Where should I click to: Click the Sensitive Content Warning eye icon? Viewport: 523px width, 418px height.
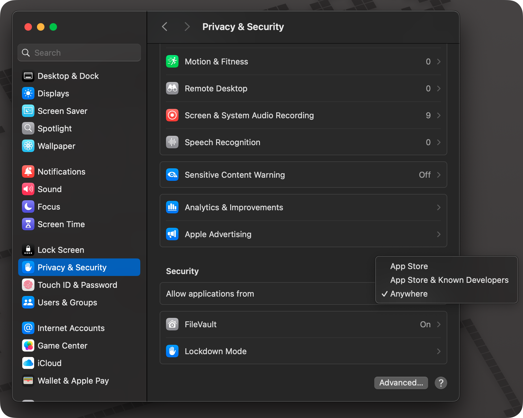click(x=172, y=175)
